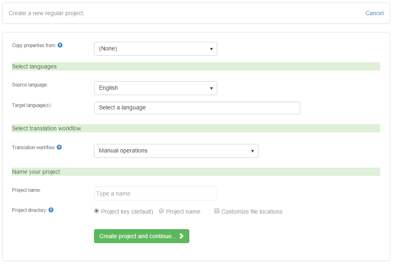Select the Project key (default) radio button
The width and height of the screenshot is (393, 264).
pyautogui.click(x=97, y=211)
